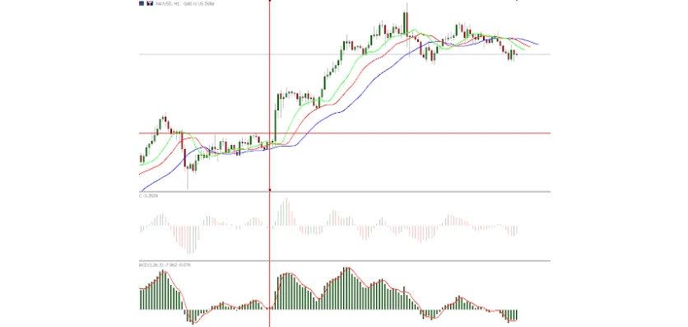Click the highest candle wick on the chart
This screenshot has height=327, width=688.
(x=407, y=7)
